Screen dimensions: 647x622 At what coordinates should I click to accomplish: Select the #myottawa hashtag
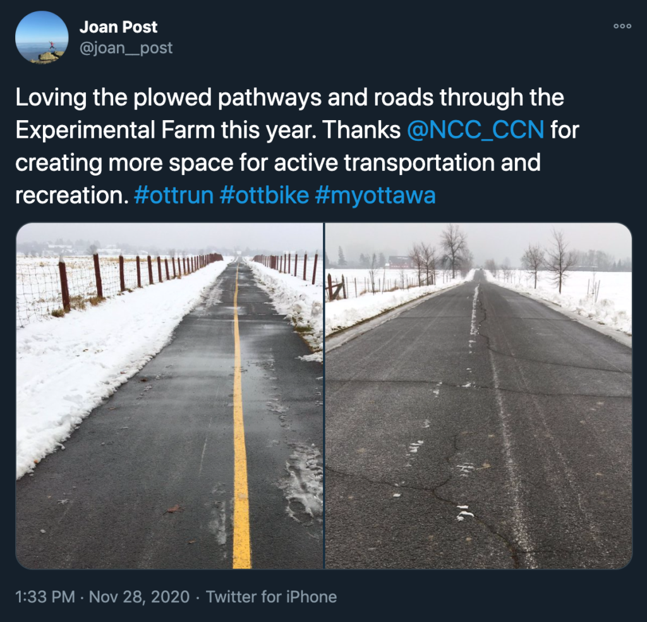[x=375, y=195]
